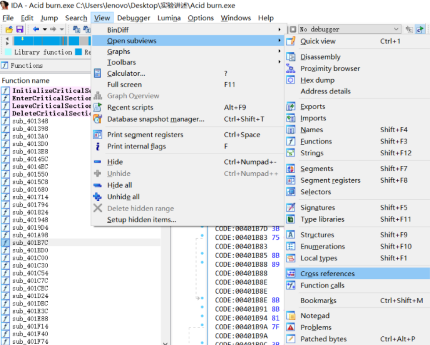Open the Type libraries subview
Screen dimensions: 430x345
[357, 219]
